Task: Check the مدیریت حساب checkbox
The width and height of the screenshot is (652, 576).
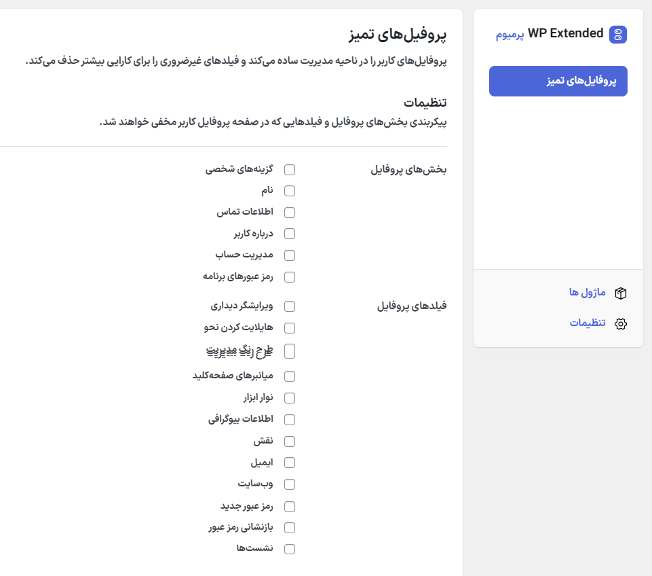Action: 290,255
